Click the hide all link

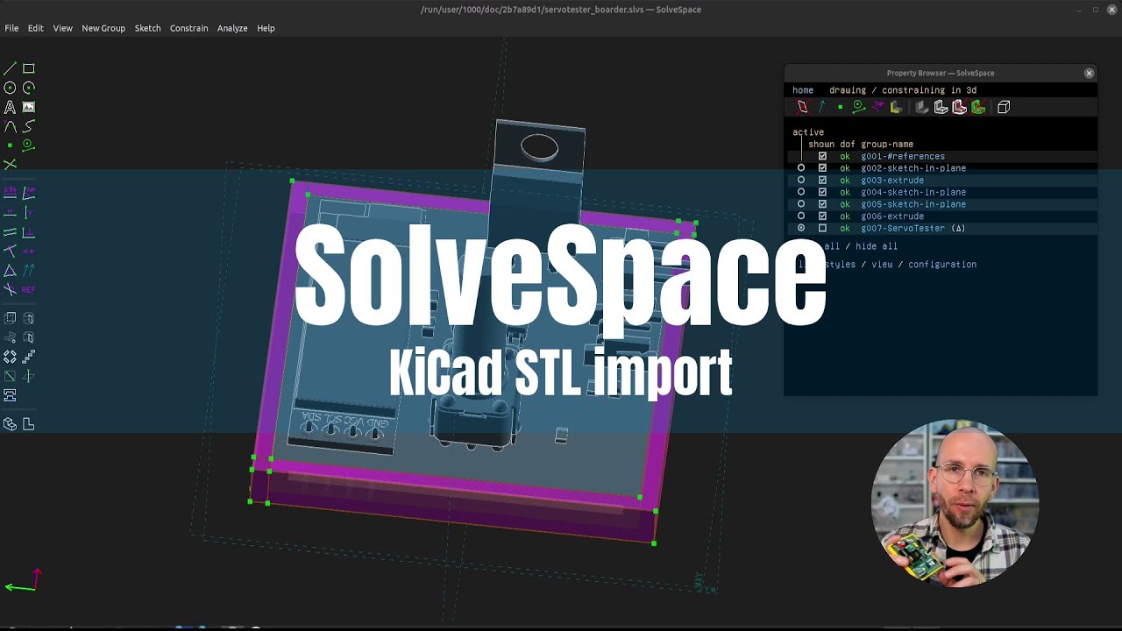tap(877, 246)
